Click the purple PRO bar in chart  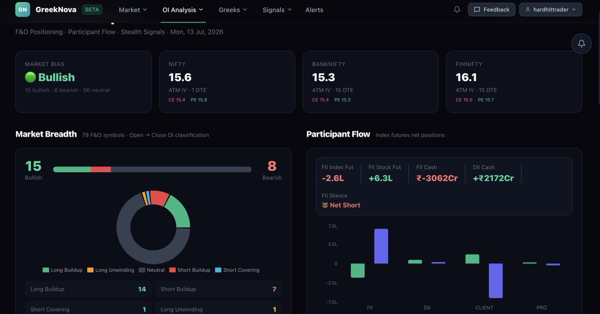tap(553, 264)
